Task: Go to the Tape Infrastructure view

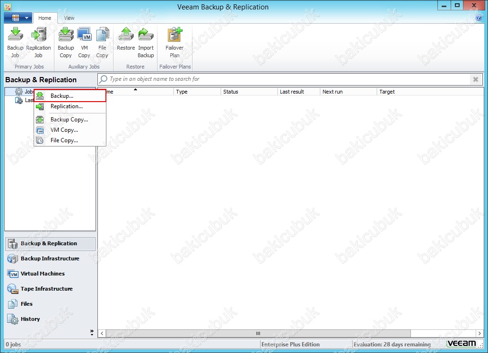Action: pos(46,289)
